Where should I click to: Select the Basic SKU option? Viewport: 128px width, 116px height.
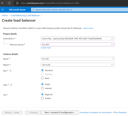click(x=42, y=78)
